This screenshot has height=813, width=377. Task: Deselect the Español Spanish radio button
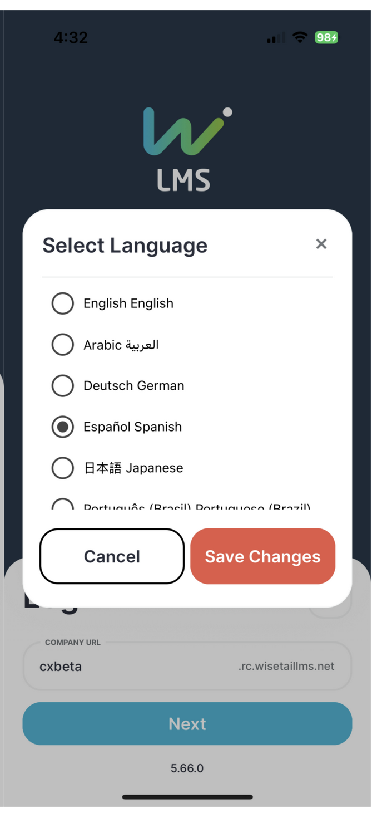[62, 427]
